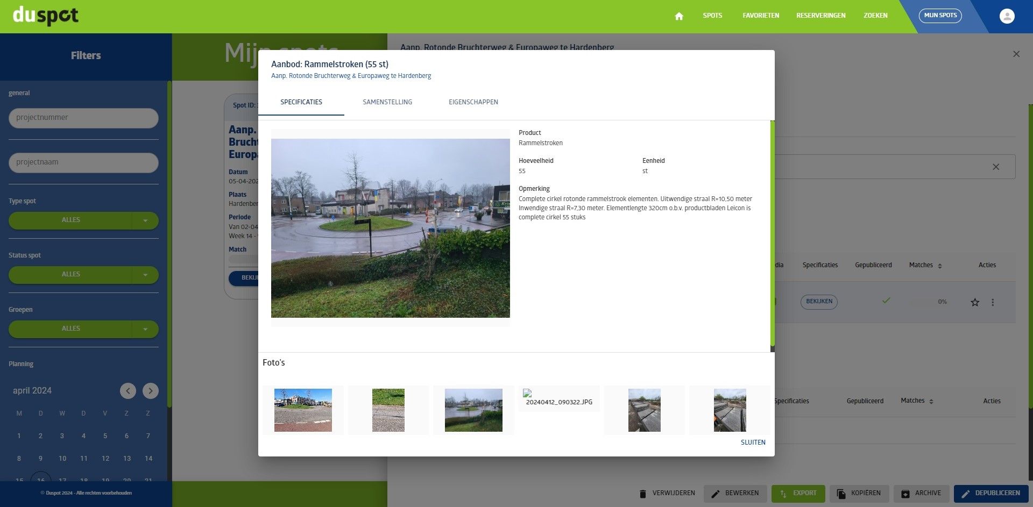Close the side panel with X icon
This screenshot has height=507, width=1033.
[x=1016, y=54]
